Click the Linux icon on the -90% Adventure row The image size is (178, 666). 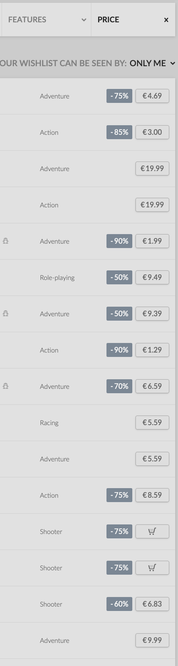[x=6, y=241]
